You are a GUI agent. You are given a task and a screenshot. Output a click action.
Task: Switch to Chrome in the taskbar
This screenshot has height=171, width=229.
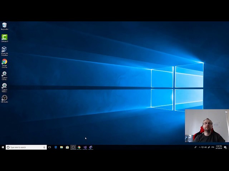79,147
